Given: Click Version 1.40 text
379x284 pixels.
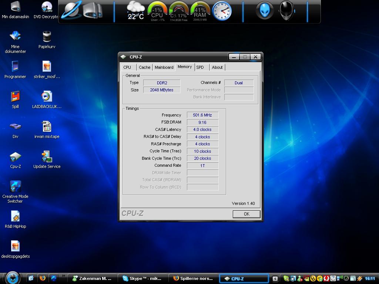Looking at the screenshot, I should tap(243, 203).
